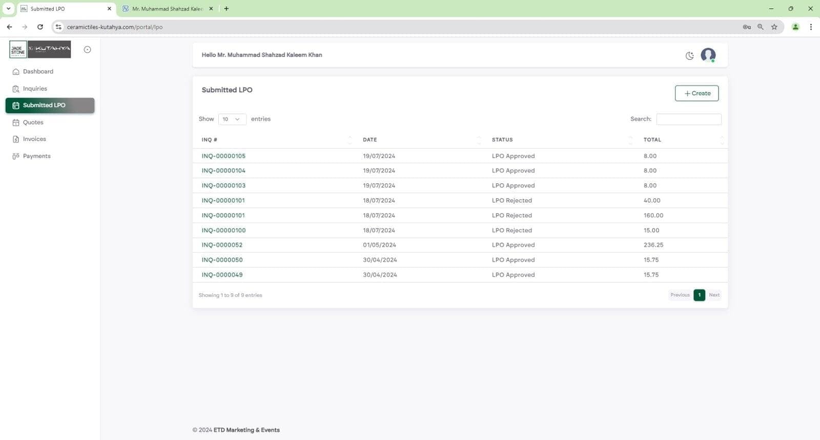This screenshot has width=820, height=440.
Task: Restore down the browser window
Action: (791, 9)
